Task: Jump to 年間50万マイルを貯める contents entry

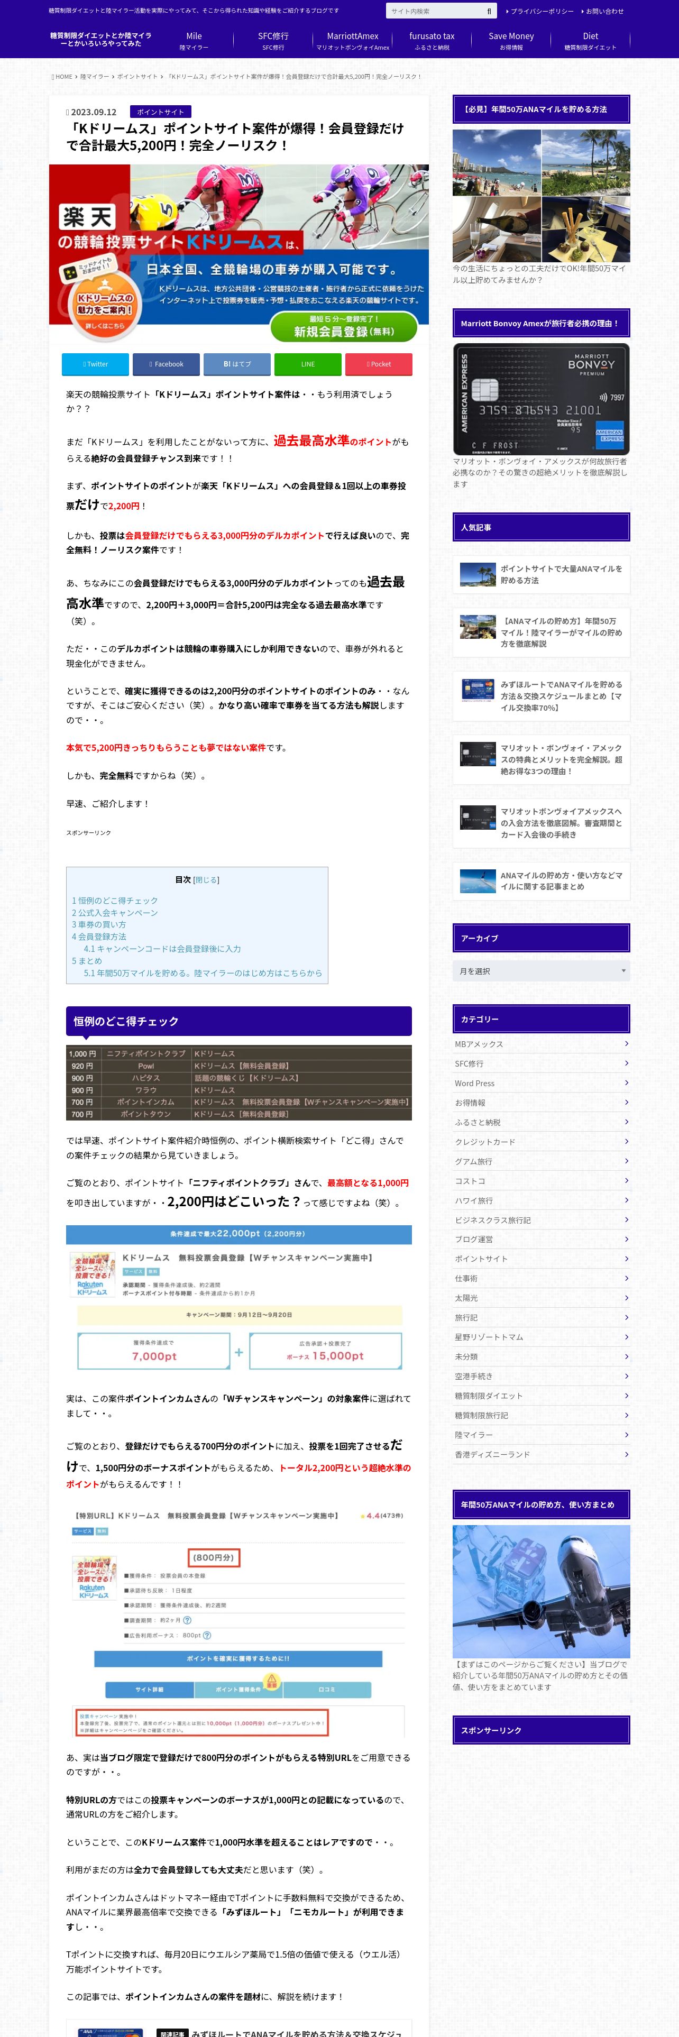Action: point(203,972)
